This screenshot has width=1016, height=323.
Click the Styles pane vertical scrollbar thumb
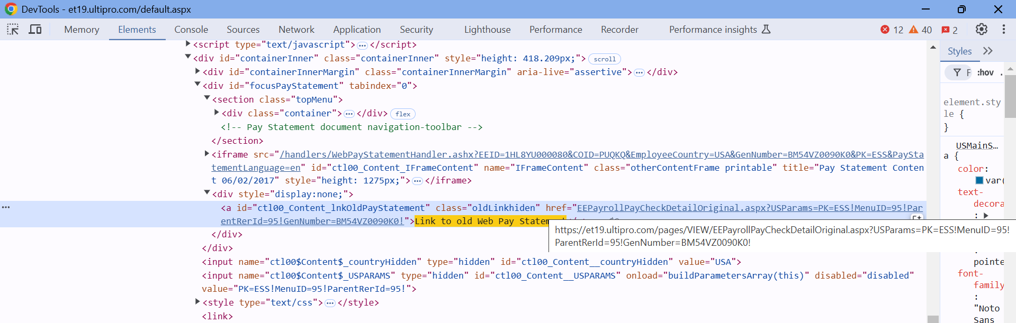[x=1010, y=96]
